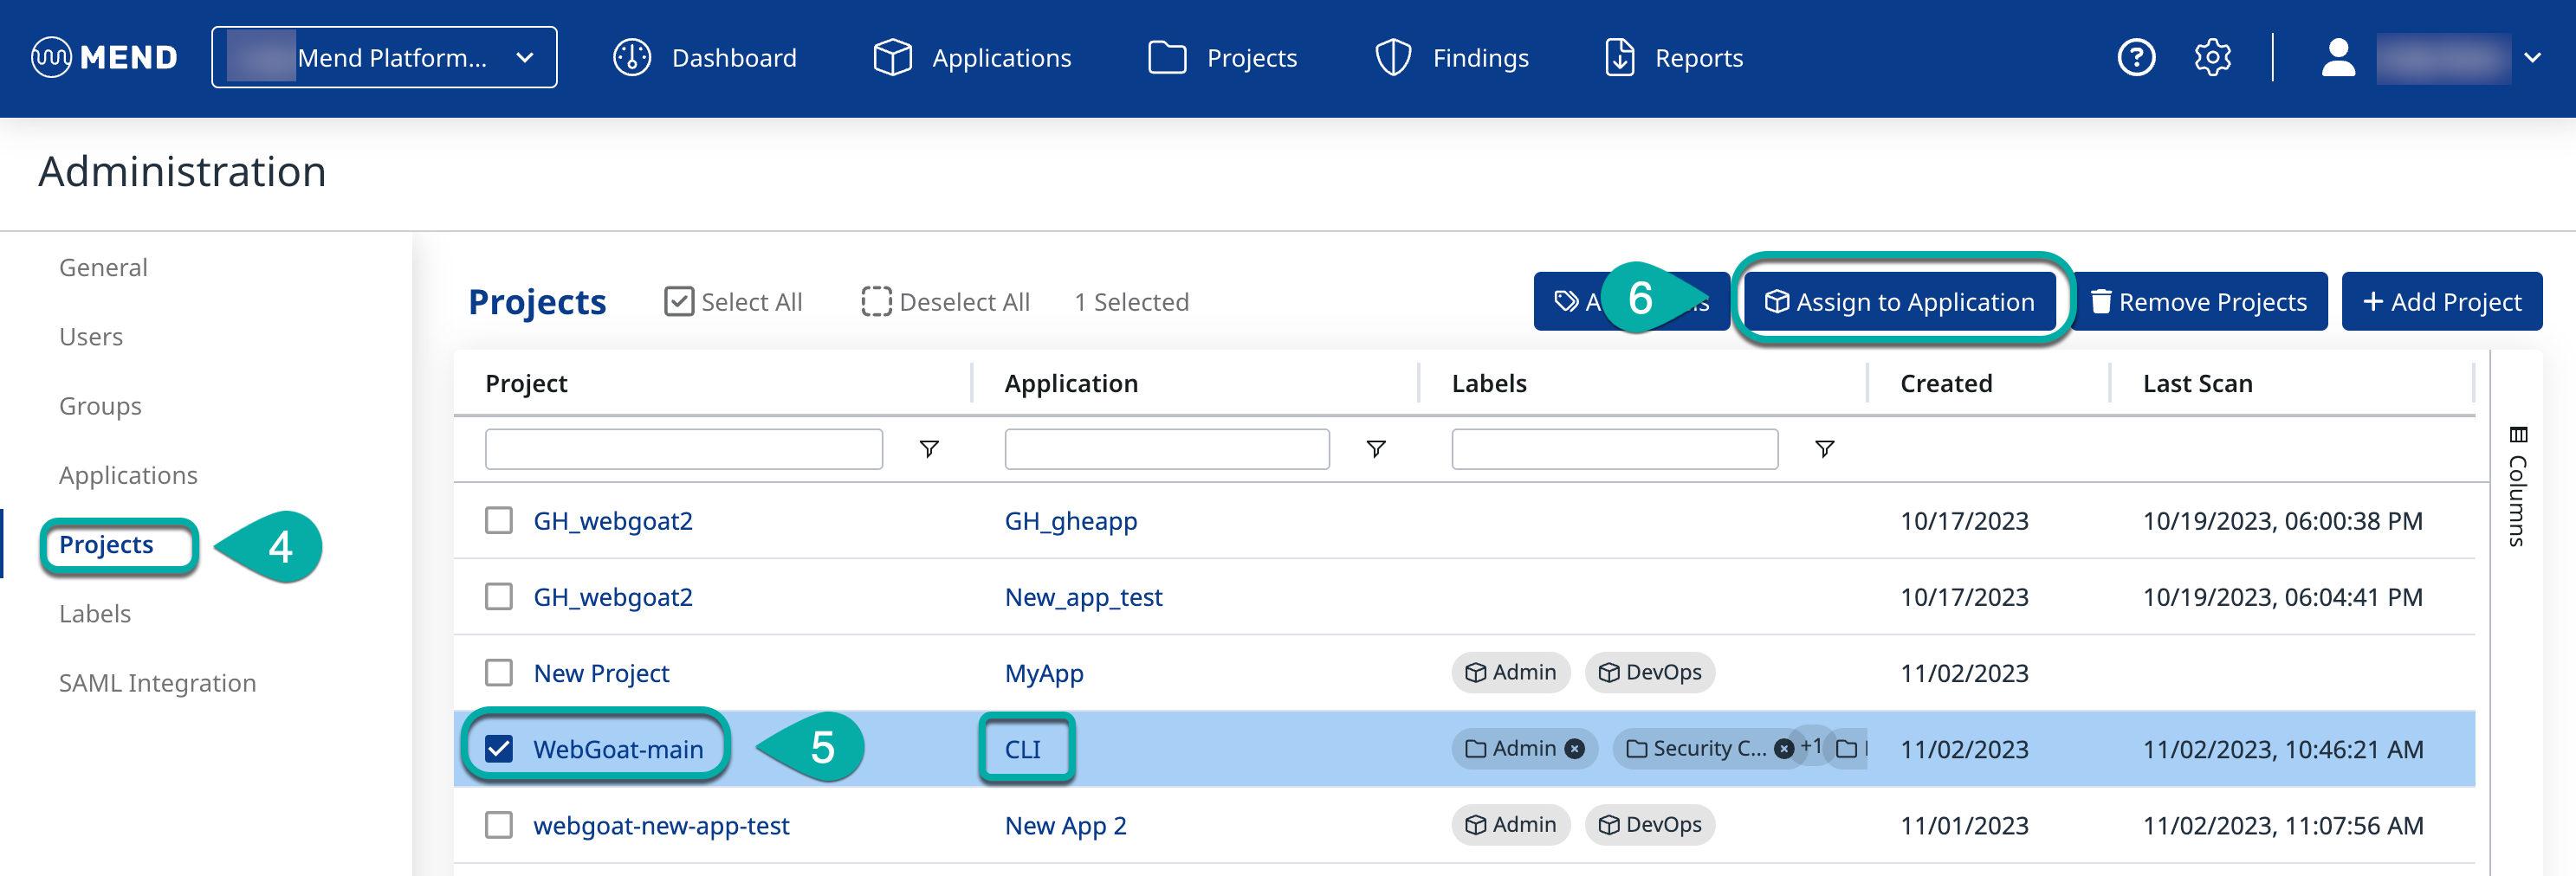The width and height of the screenshot is (2576, 876).
Task: Click the Labels column filter funnel icon
Action: (1823, 449)
